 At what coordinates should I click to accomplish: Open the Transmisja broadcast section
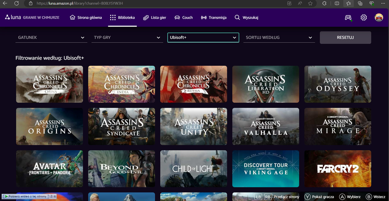coord(214,18)
